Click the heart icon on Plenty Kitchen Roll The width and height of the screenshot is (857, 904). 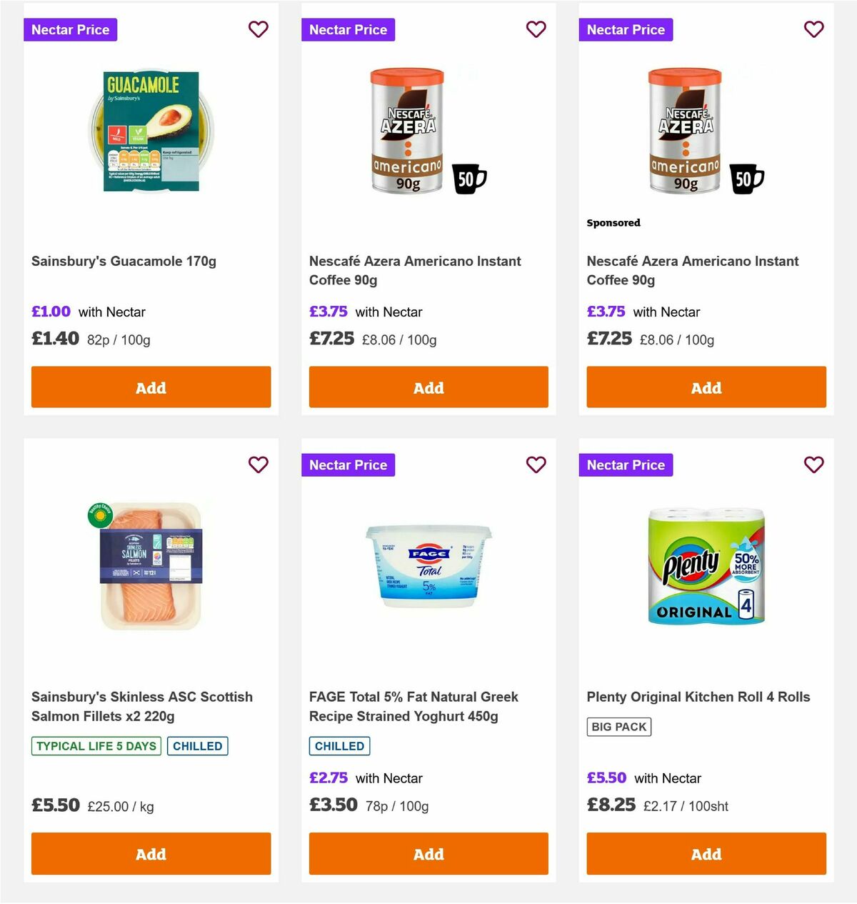click(x=813, y=465)
